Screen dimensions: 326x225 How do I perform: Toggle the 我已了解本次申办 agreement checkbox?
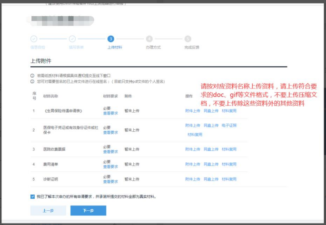[33, 196]
